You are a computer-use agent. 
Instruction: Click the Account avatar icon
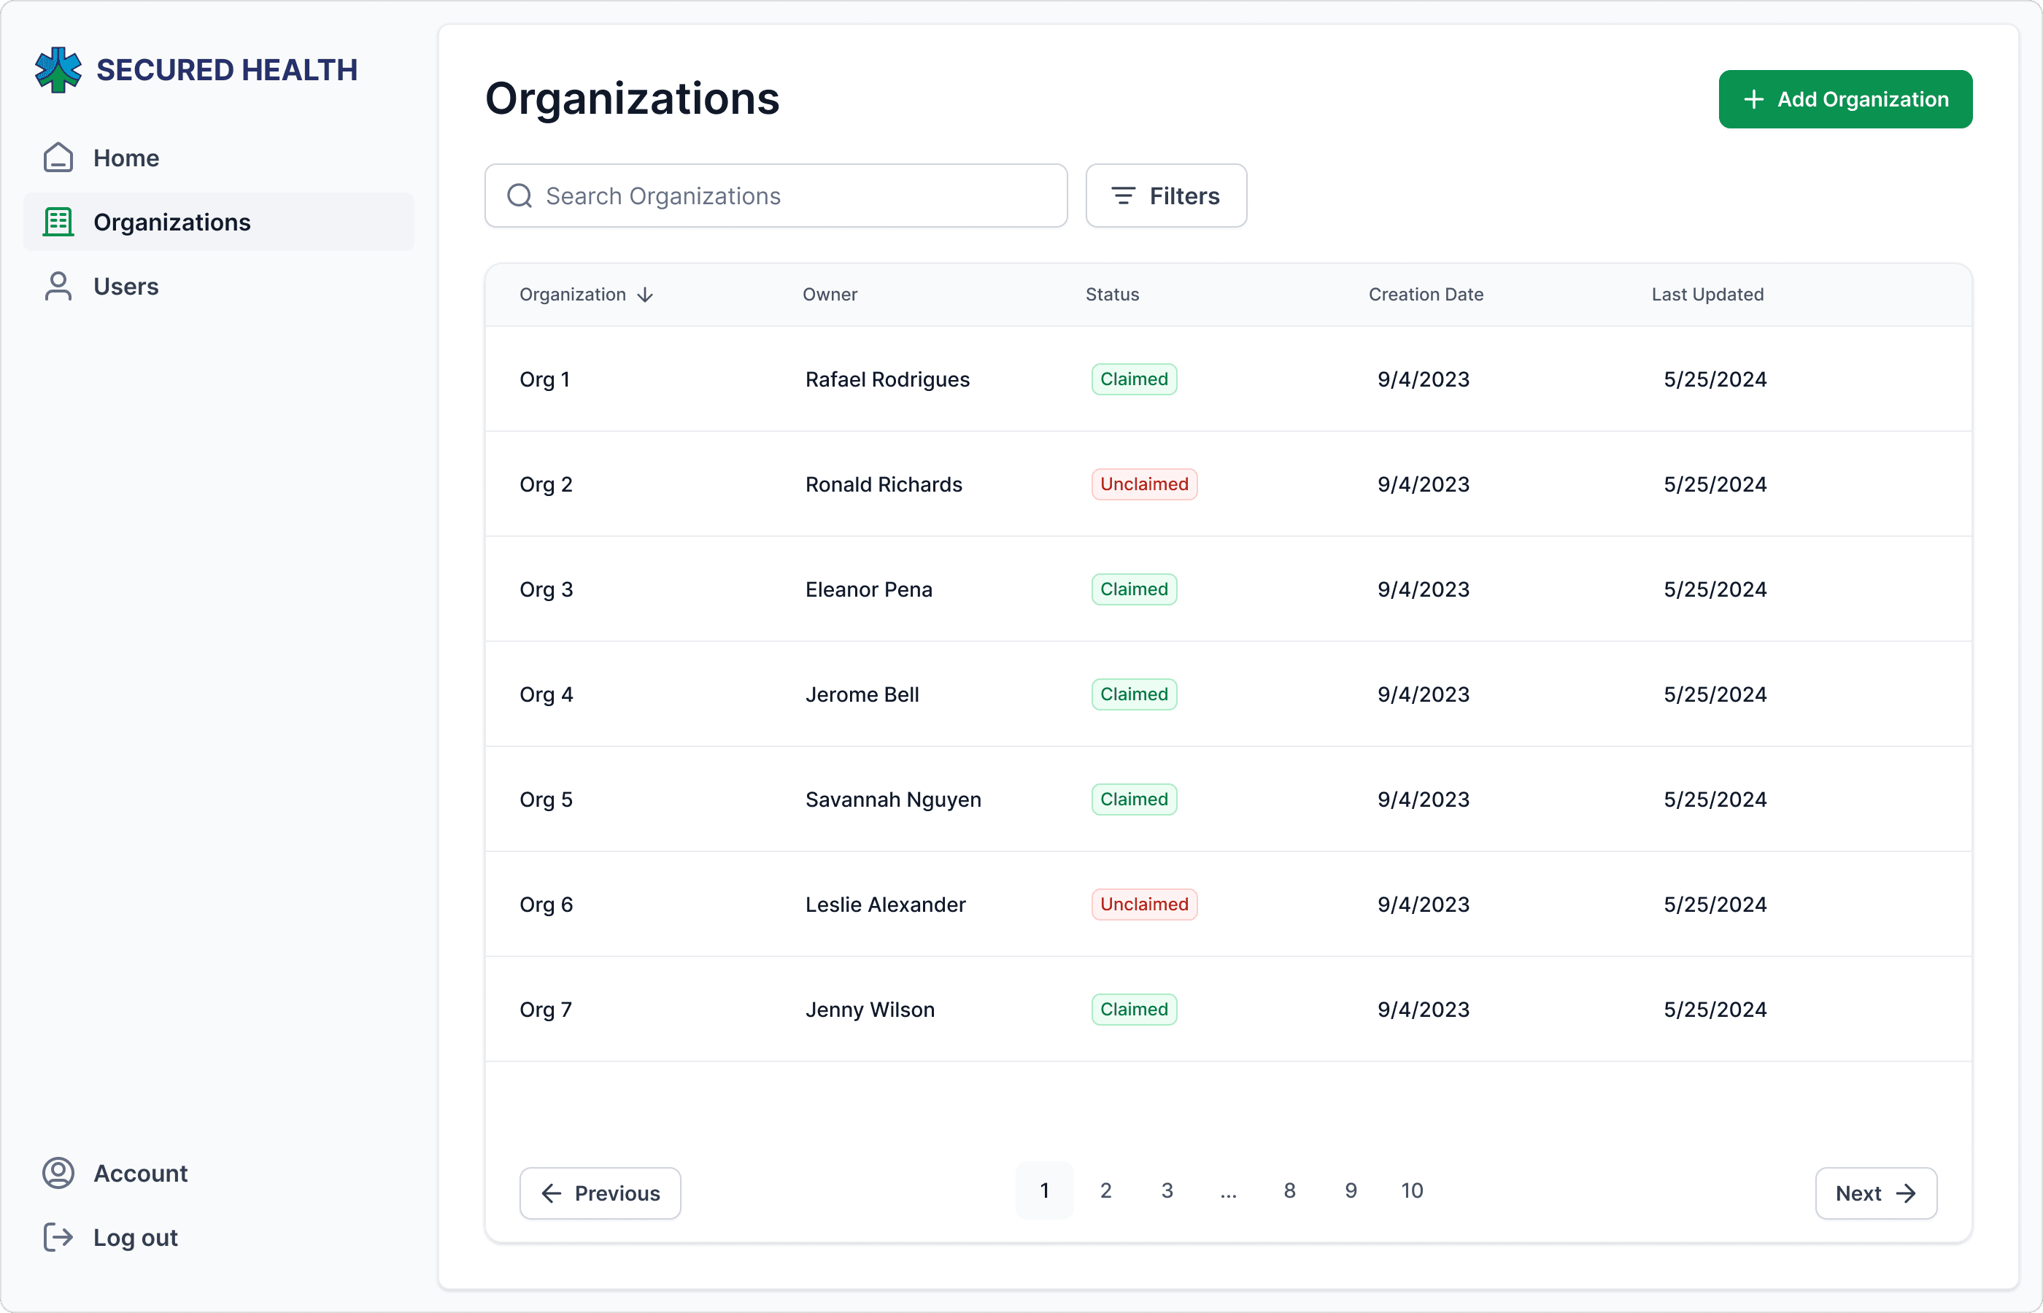58,1173
